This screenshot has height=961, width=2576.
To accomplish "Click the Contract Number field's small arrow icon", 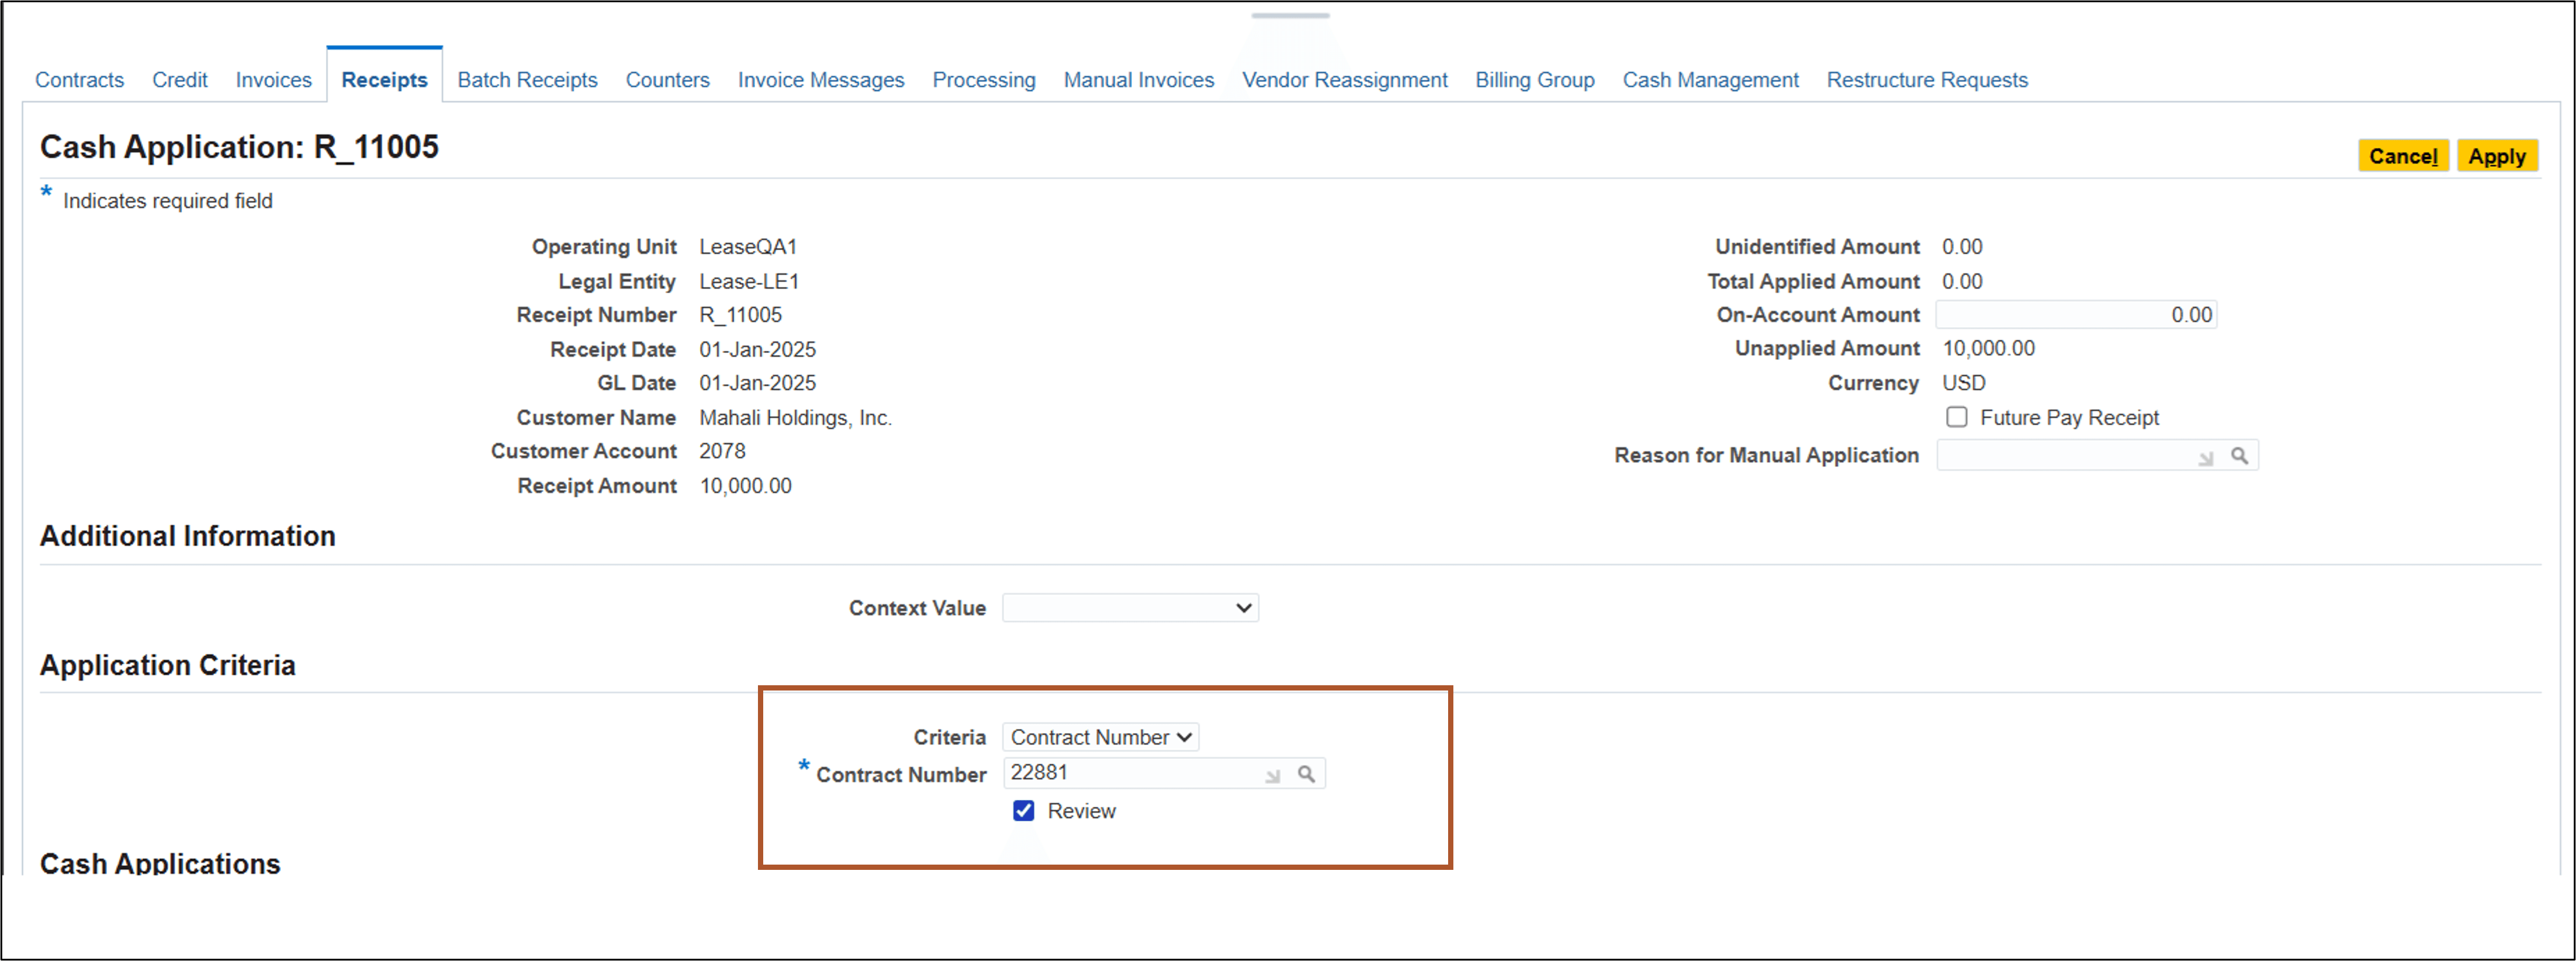I will pyautogui.click(x=1272, y=776).
